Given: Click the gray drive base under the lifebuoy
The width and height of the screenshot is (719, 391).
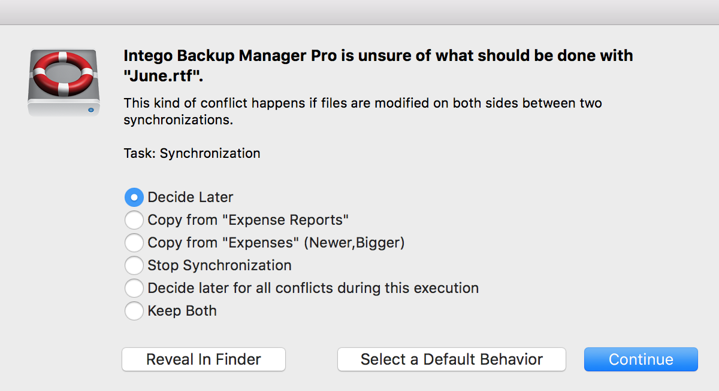Looking at the screenshot, I should pyautogui.click(x=63, y=108).
